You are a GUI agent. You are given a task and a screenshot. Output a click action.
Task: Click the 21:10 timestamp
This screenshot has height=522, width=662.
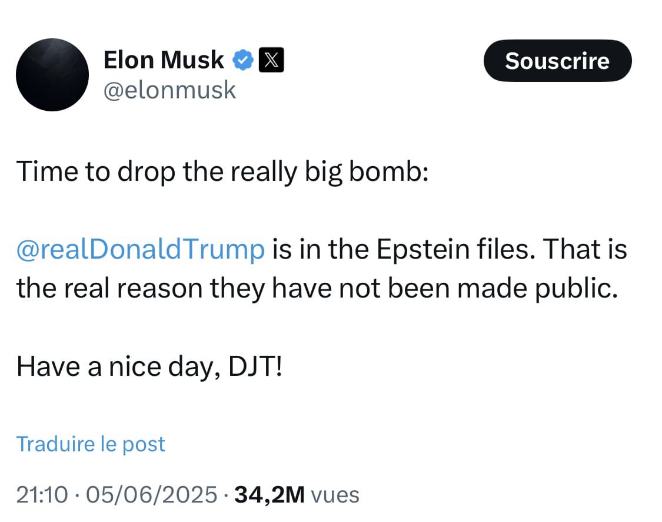tap(42, 495)
